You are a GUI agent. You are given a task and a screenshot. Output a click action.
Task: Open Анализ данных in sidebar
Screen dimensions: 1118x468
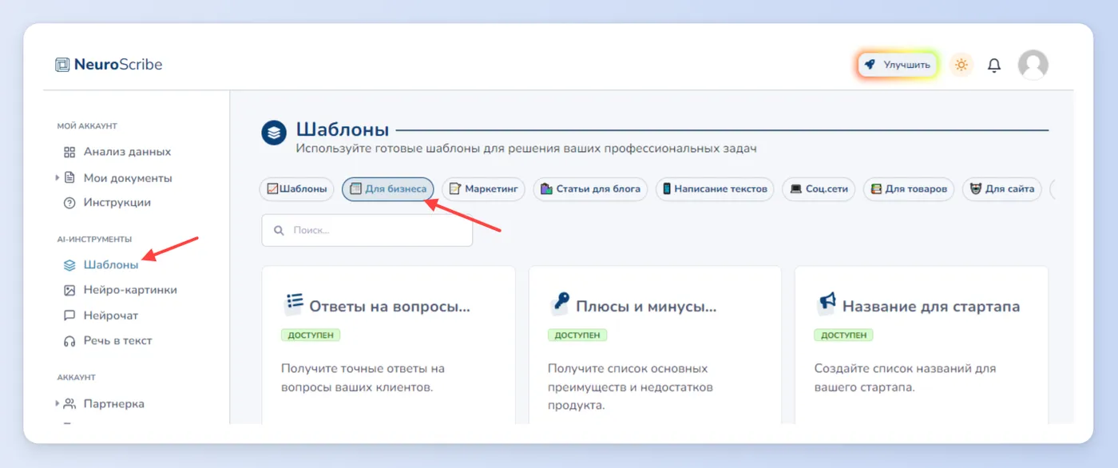[x=127, y=152]
